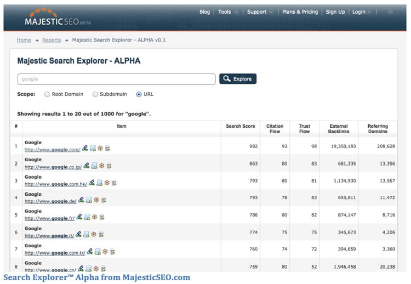Click the 1,134,930 backlinks cell
This screenshot has width=411, height=284.
[x=345, y=181]
